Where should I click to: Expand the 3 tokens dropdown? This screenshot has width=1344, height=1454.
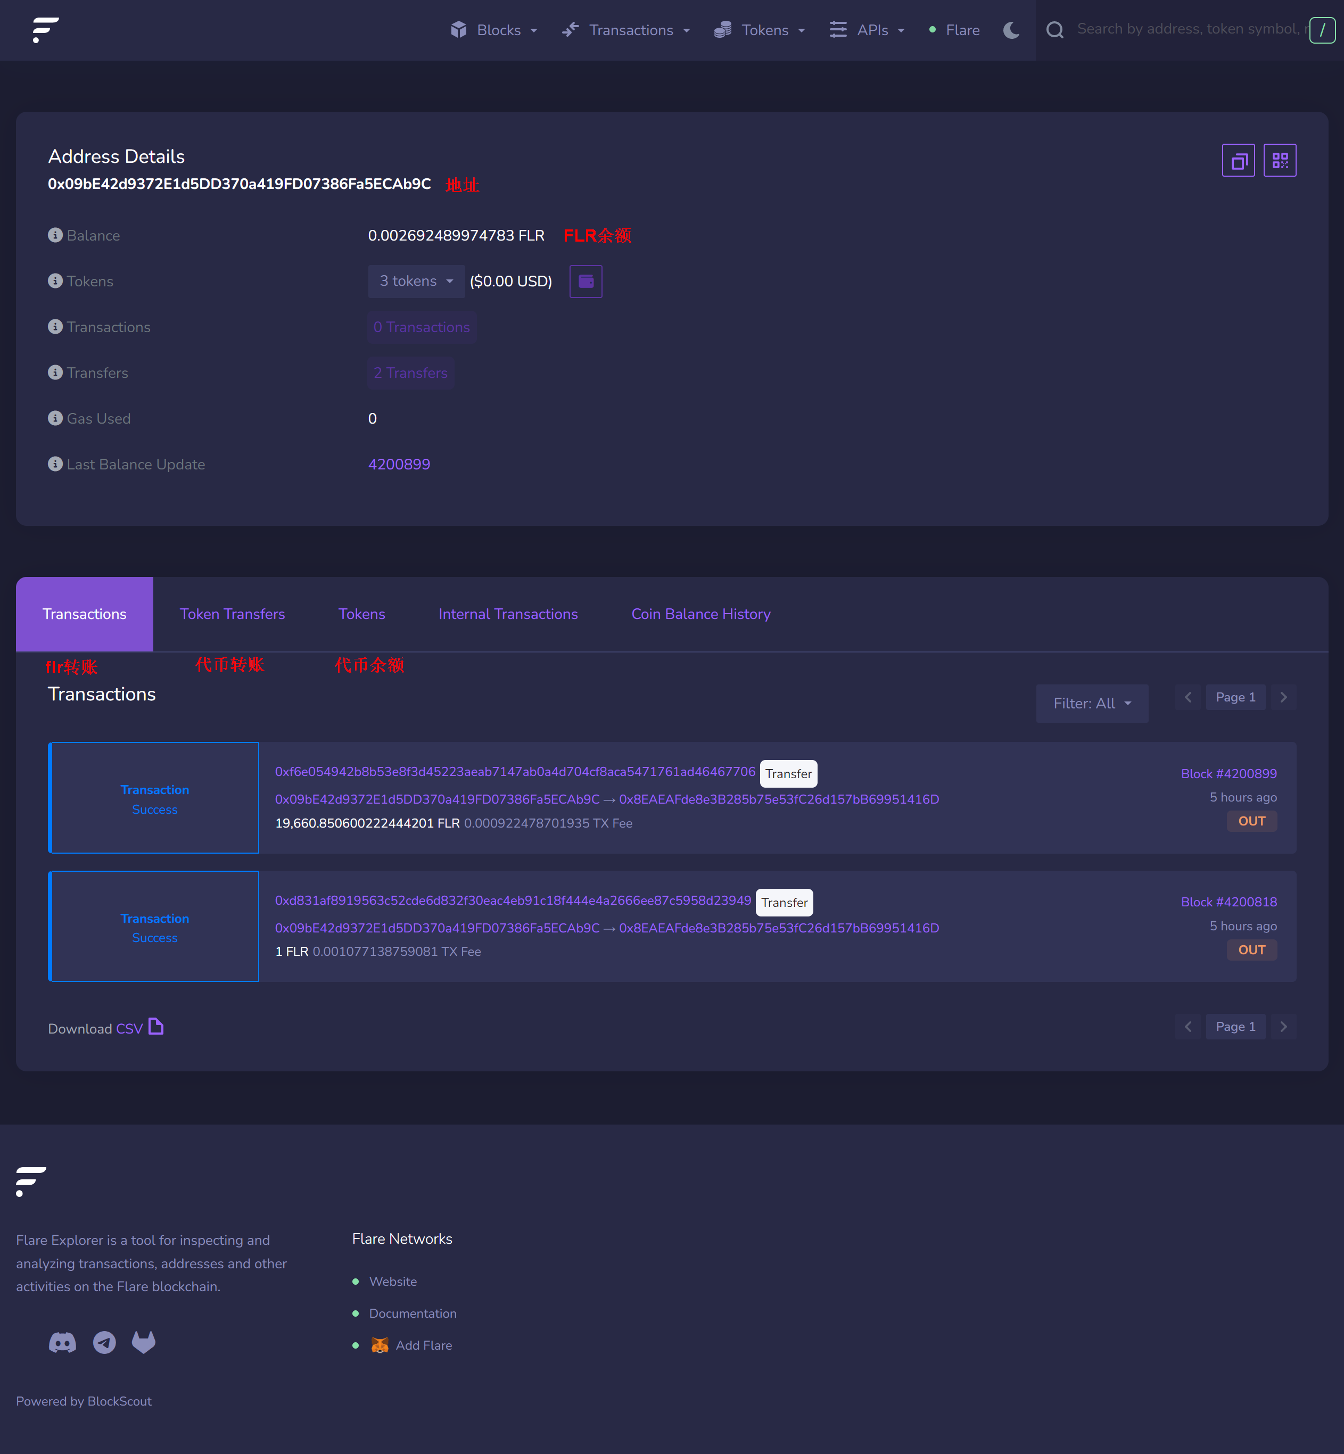pyautogui.click(x=416, y=282)
